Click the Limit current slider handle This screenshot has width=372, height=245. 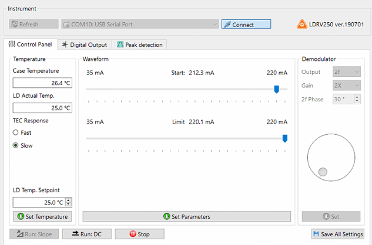pyautogui.click(x=285, y=138)
